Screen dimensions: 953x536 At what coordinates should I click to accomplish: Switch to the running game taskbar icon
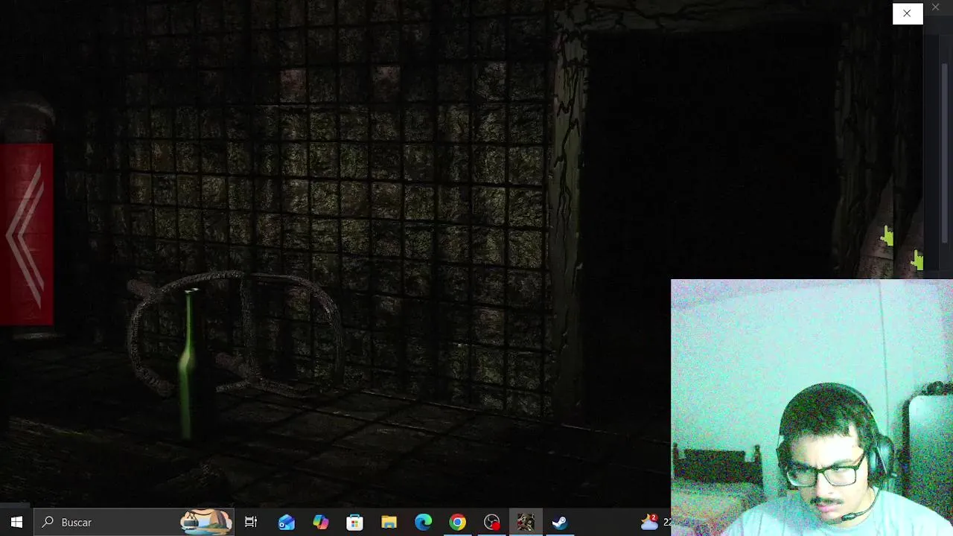526,523
